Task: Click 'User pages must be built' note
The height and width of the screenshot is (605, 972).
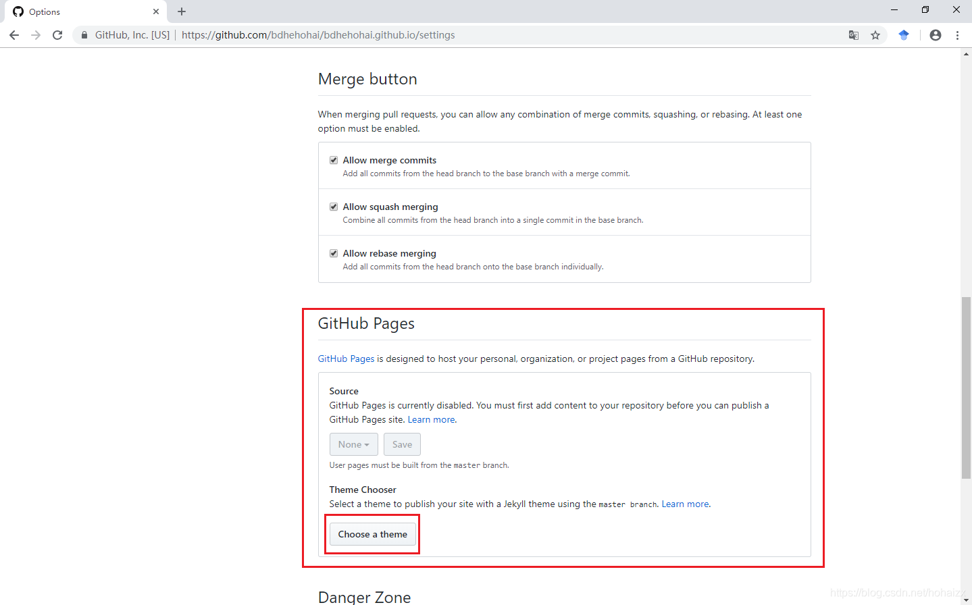Action: click(419, 465)
